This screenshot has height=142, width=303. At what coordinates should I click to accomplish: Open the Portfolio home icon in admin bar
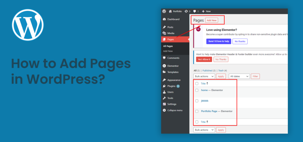tap(170, 11)
